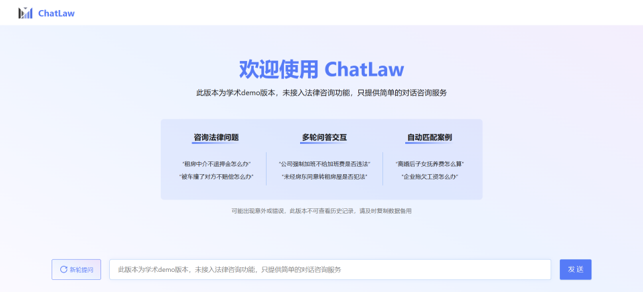Send the message with 发送 button
The height and width of the screenshot is (292, 643).
pos(575,269)
